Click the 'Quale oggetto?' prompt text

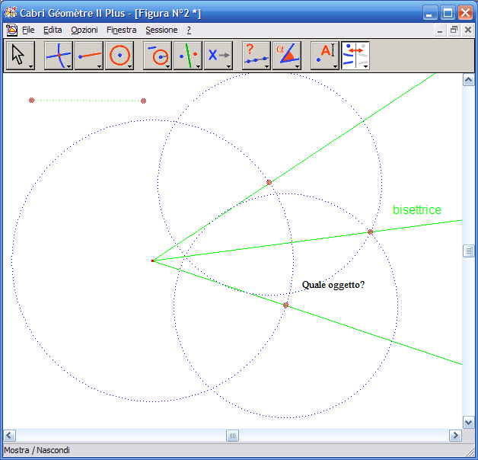333,285
